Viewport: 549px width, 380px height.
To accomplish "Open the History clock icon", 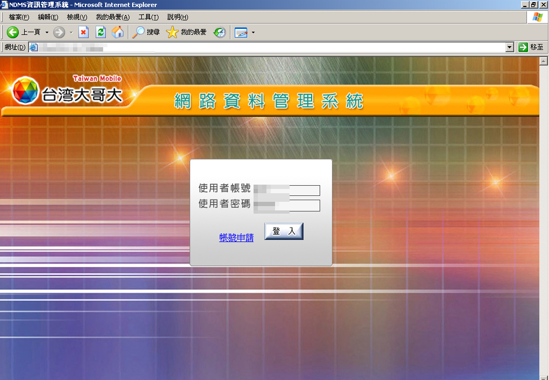I will (x=220, y=32).
